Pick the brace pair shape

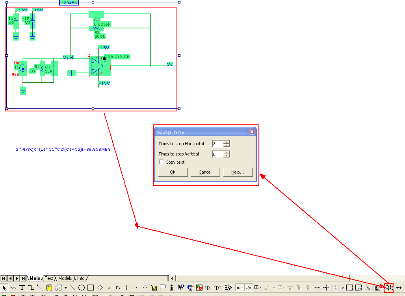point(145,287)
